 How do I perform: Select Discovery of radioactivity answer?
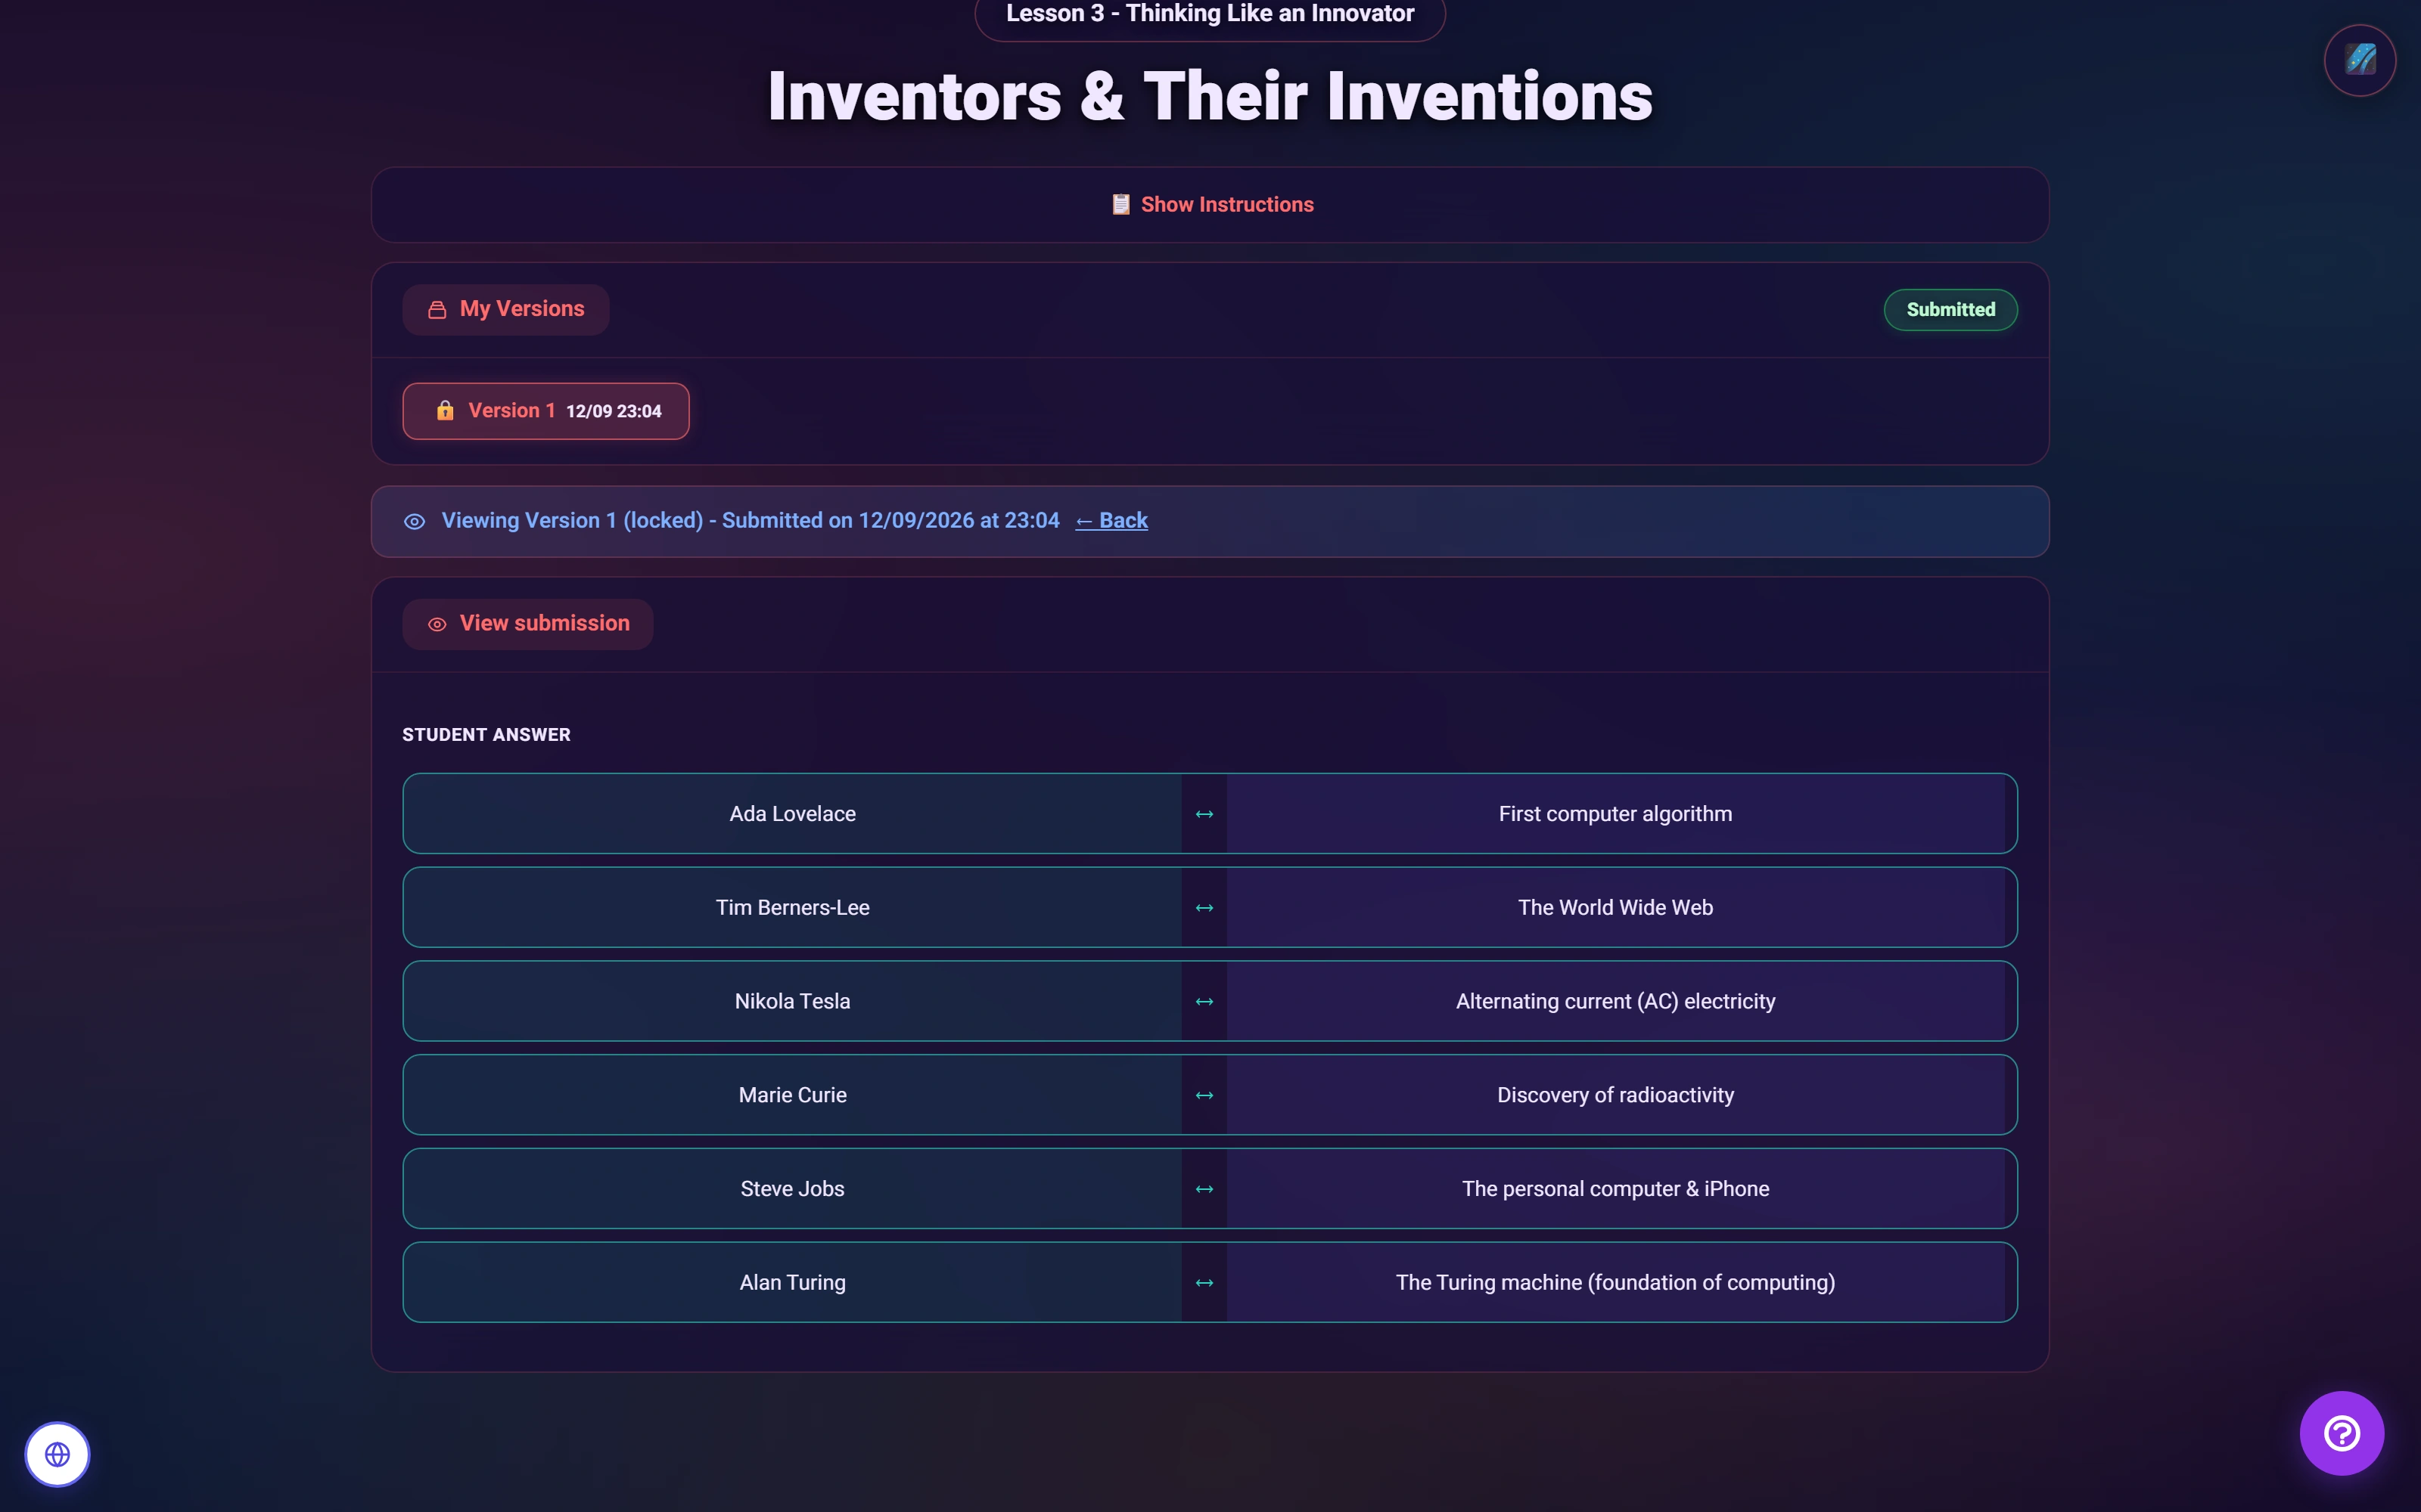point(1615,1095)
